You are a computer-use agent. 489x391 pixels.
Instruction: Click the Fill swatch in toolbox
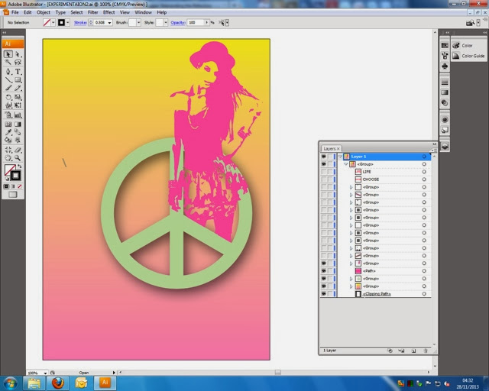(x=10, y=170)
